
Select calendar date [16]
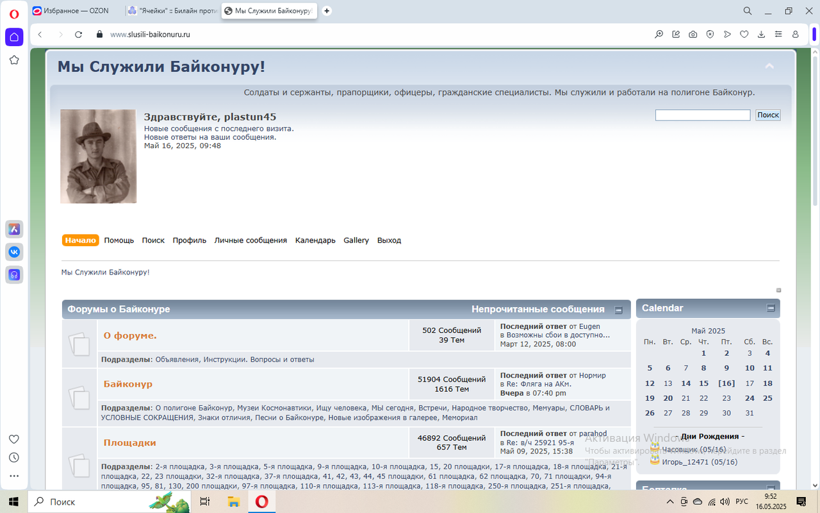(x=726, y=383)
